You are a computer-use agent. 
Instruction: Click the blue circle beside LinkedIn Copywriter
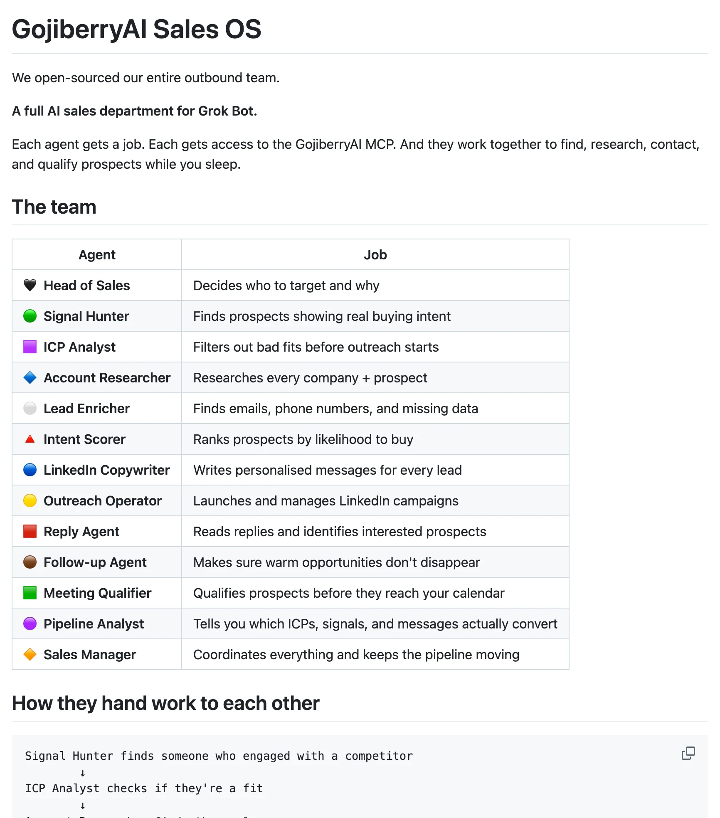(30, 470)
